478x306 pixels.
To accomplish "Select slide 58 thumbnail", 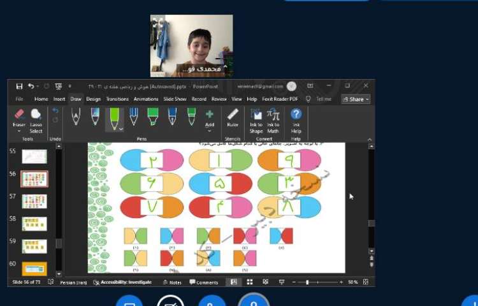I will (34, 224).
